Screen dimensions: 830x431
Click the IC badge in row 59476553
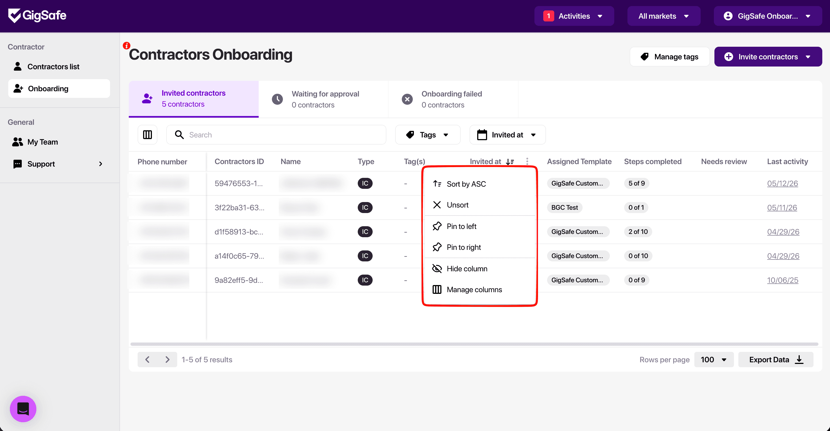tap(365, 183)
